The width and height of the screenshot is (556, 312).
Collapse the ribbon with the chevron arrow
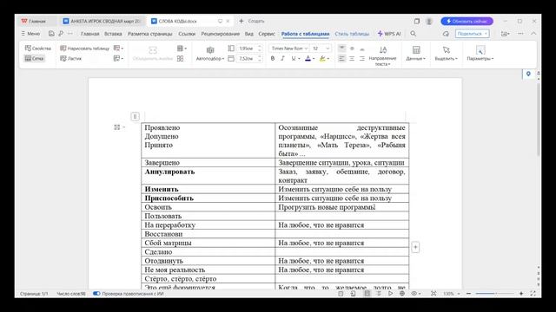pyautogui.click(x=533, y=34)
